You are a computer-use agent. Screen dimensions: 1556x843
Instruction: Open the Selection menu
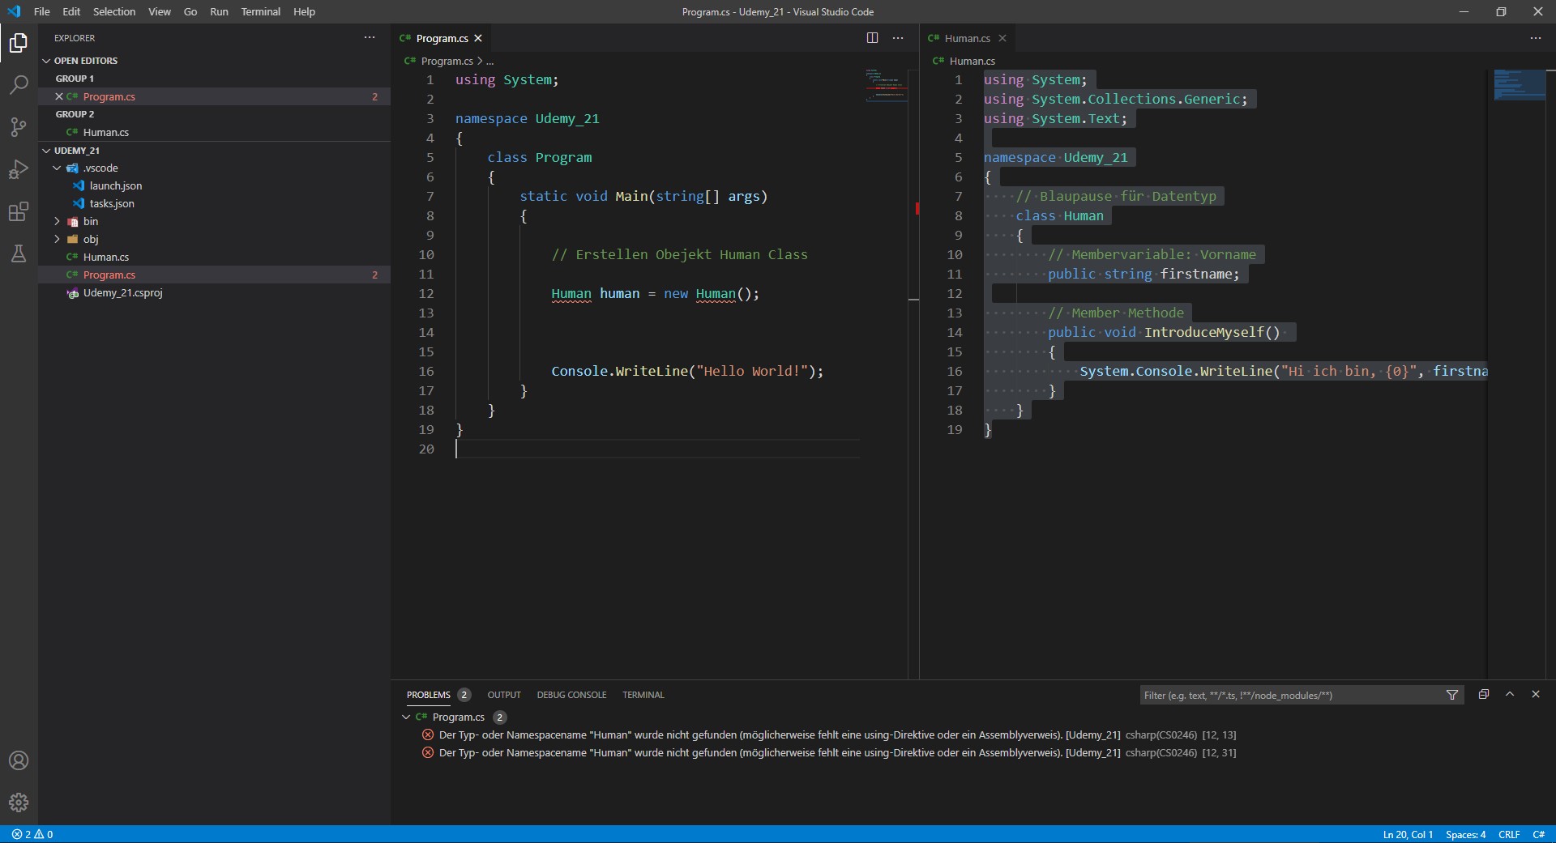[114, 11]
